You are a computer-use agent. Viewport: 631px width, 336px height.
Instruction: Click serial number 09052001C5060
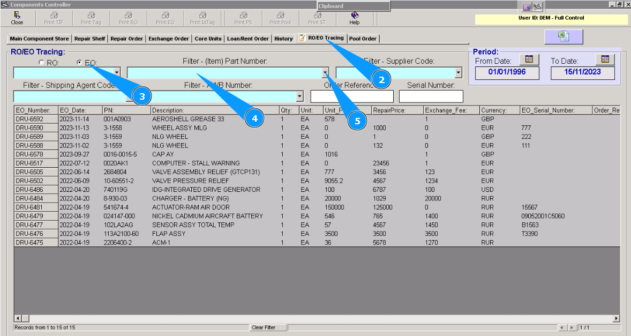pos(543,216)
